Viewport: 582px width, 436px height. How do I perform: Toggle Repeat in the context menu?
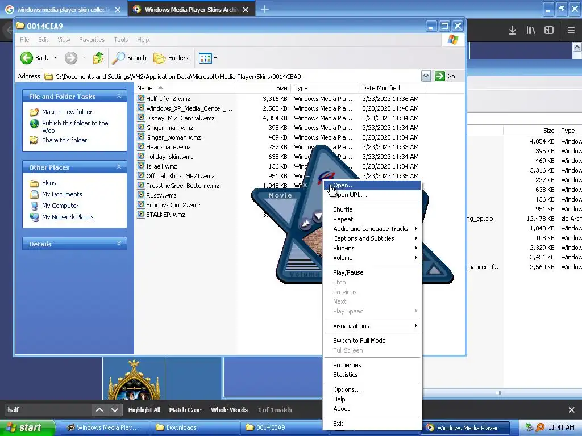pos(373,219)
